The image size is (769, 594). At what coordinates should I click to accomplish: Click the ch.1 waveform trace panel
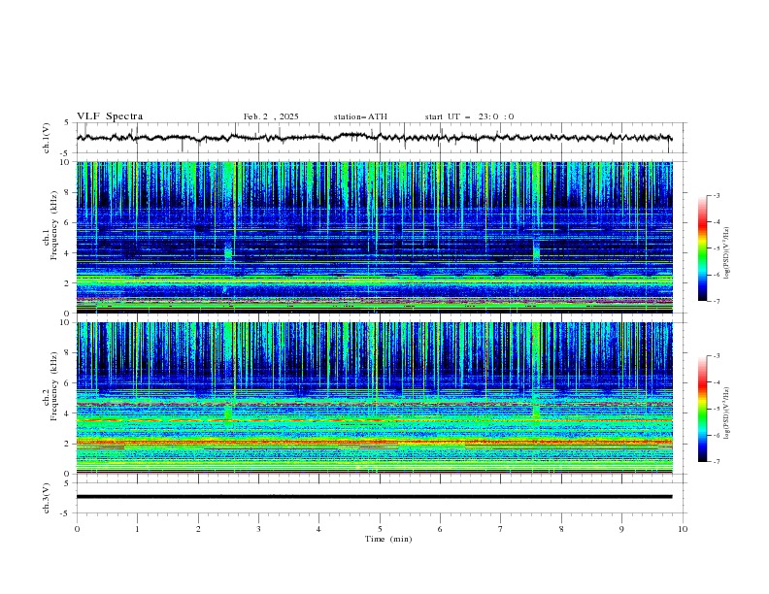coord(382,138)
